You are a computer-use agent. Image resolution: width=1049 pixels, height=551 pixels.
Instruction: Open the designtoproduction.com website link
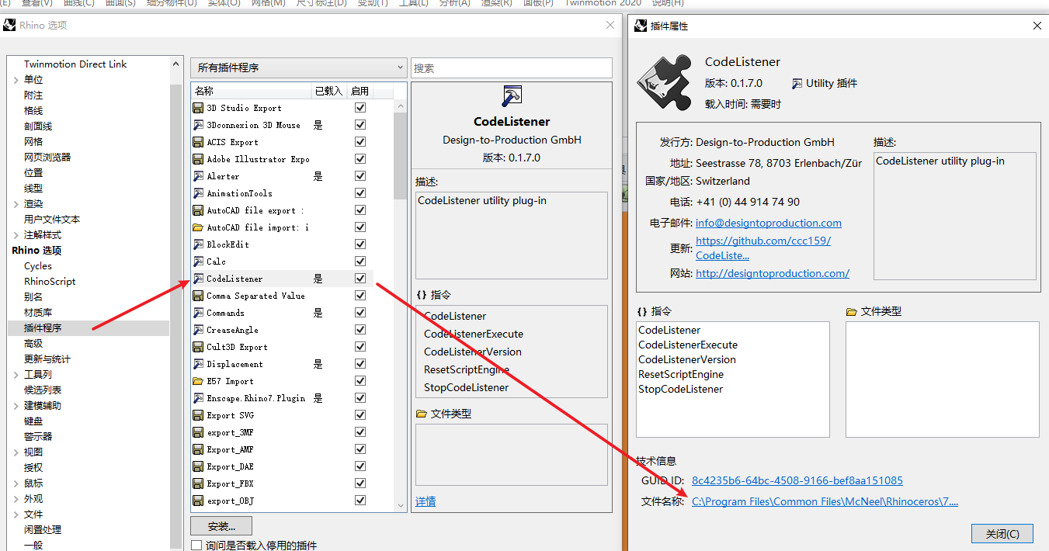(772, 273)
